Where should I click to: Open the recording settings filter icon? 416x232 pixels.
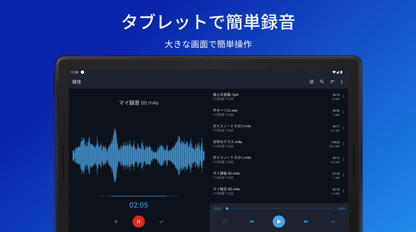pyautogui.click(x=311, y=81)
